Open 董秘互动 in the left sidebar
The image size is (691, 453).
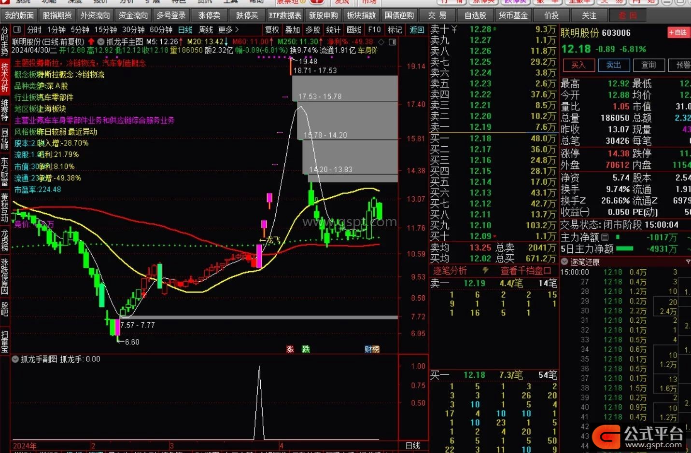(5, 207)
